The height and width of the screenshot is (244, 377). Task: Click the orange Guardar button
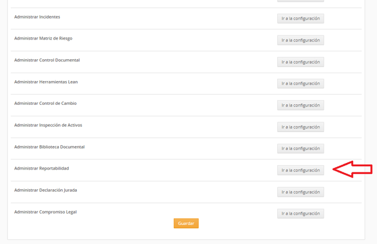(x=186, y=223)
